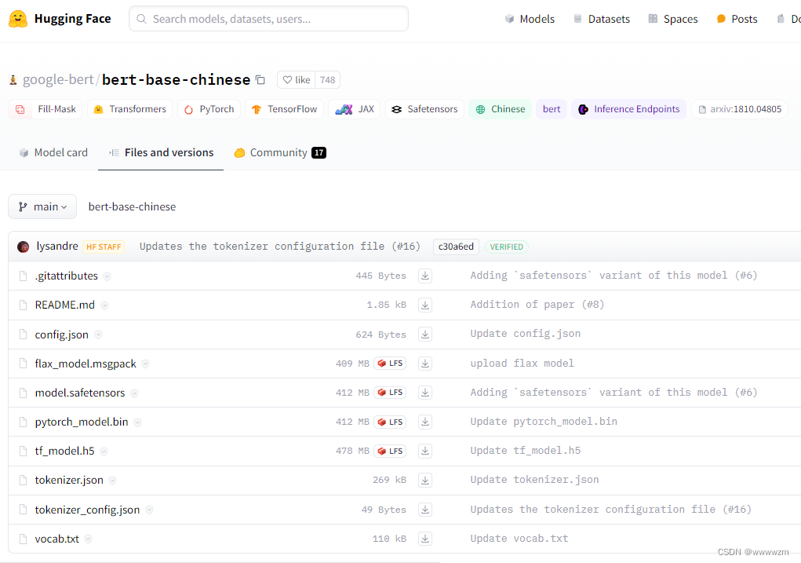801x563 pixels.
Task: Download README.md via its download icon
Action: click(425, 305)
